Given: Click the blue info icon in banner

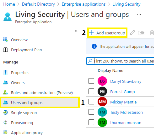Looking at the screenshot, I should point(94,46).
